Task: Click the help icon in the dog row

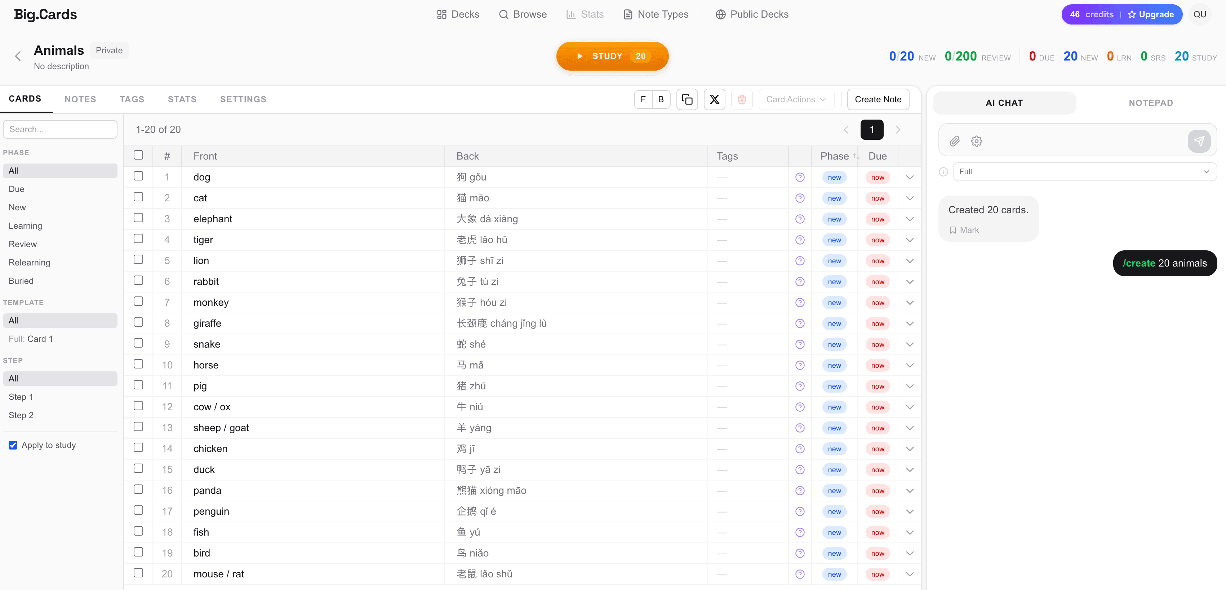Action: pos(800,178)
